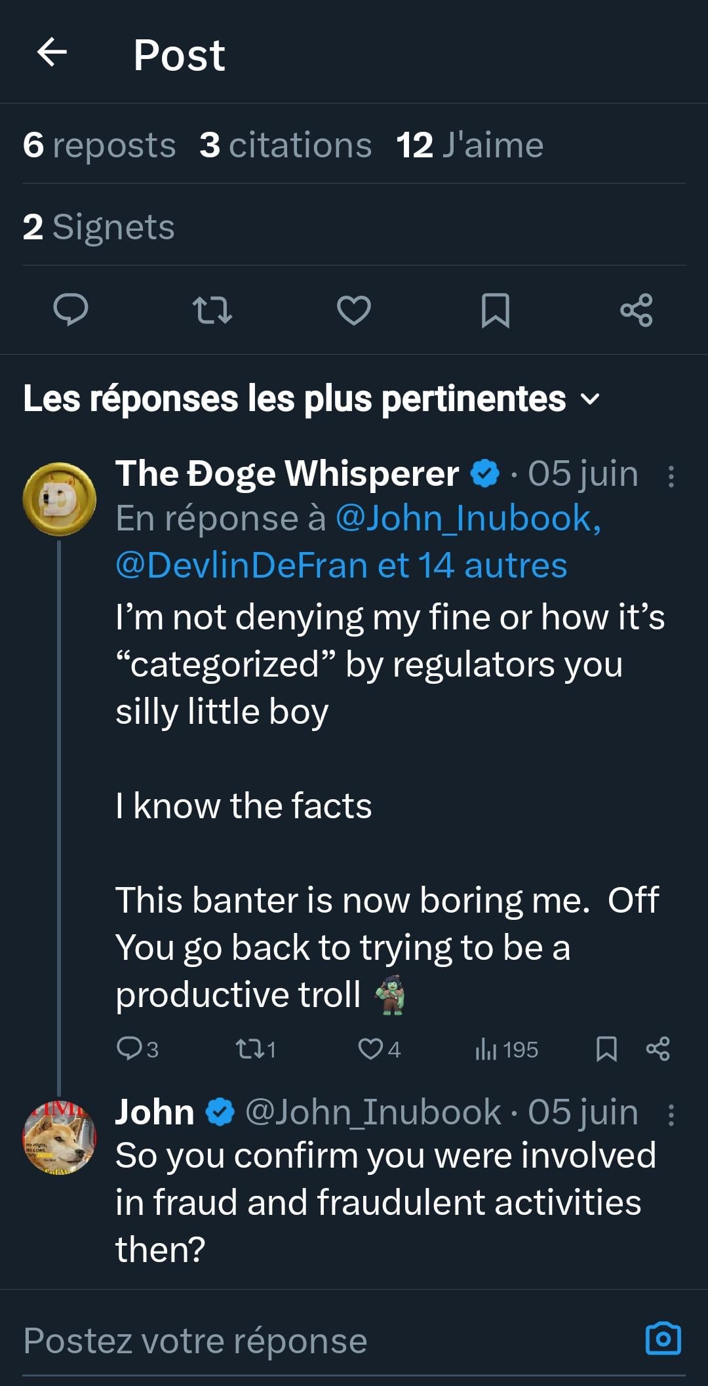The image size is (708, 1386).
Task: Reply to The Doge Whisperer's comment
Action: (128, 1049)
